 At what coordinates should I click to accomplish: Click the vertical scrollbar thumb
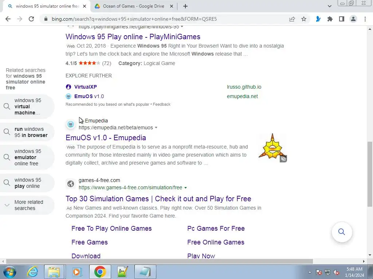[x=370, y=174]
